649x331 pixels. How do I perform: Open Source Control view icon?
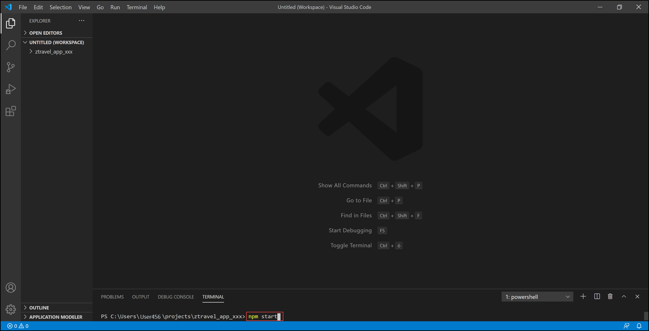click(x=11, y=67)
